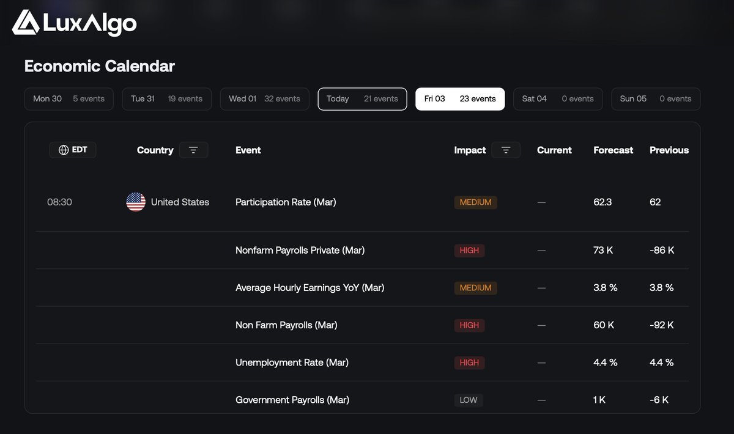This screenshot has width=734, height=434.
Task: Click Average Hourly Earnings previous 3.8 %
Action: tap(662, 287)
